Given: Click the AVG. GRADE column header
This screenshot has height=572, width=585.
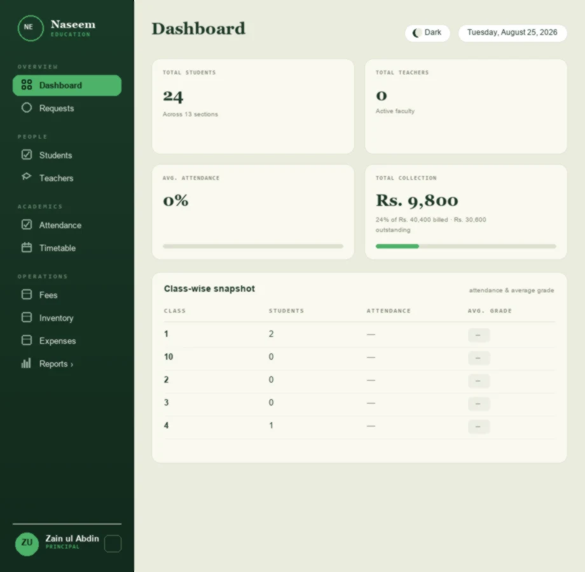Looking at the screenshot, I should click(x=490, y=311).
